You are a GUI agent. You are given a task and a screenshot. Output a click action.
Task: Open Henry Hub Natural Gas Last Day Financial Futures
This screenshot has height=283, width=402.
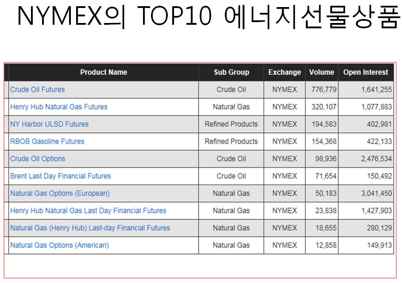(88, 210)
